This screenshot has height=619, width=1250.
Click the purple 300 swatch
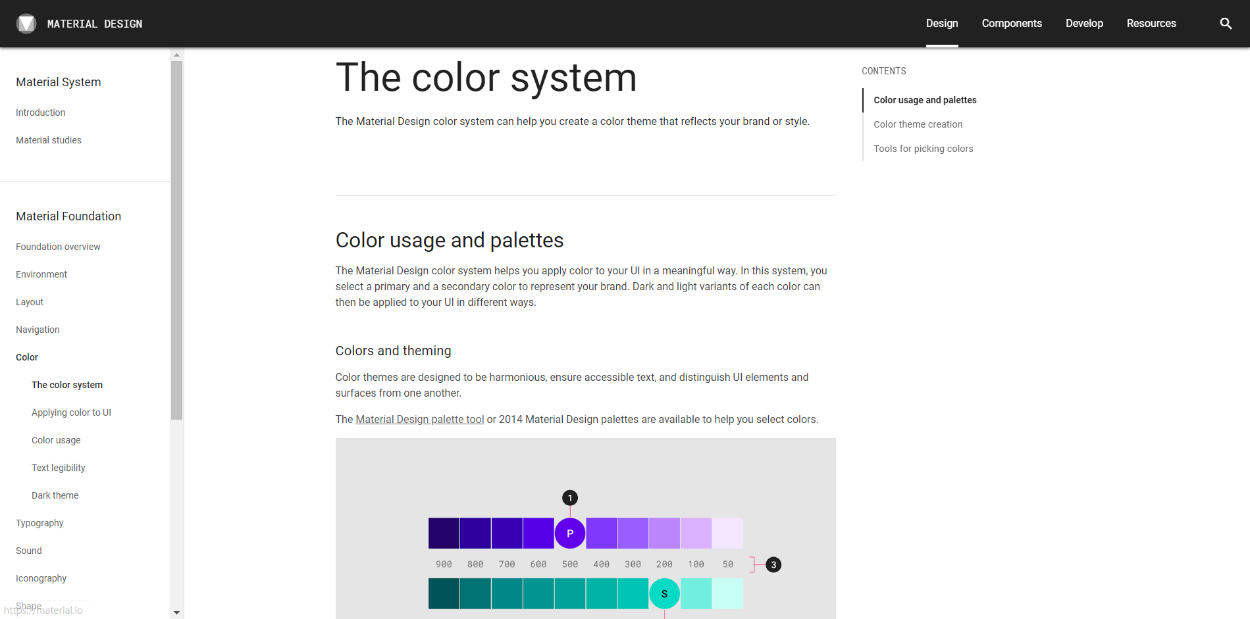click(633, 533)
